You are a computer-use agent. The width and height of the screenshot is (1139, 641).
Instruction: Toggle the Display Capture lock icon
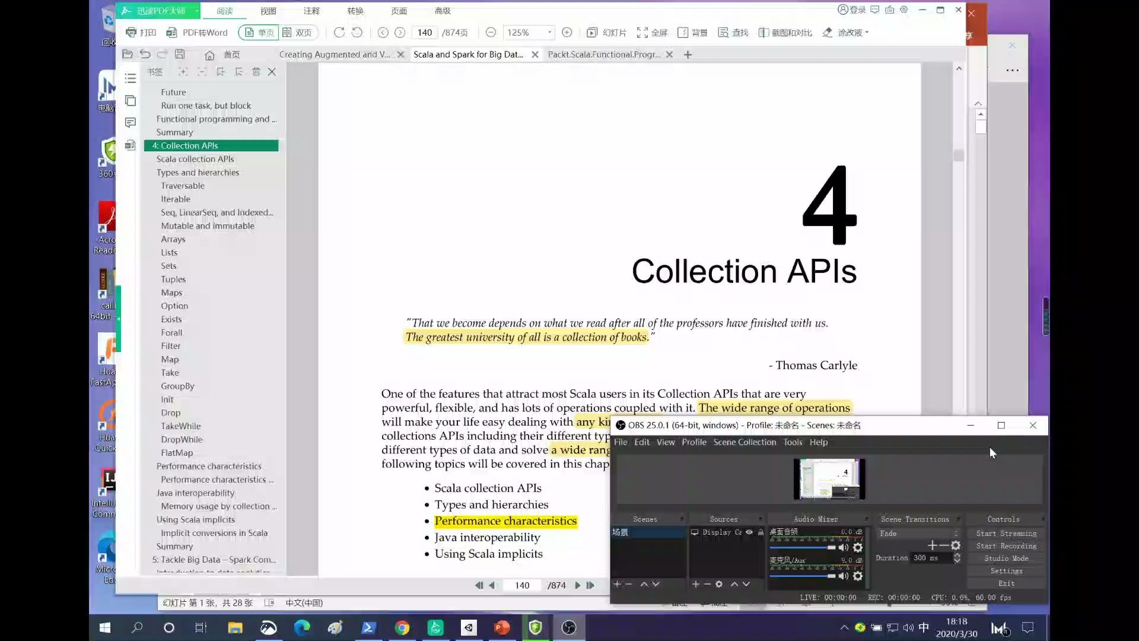pos(761,532)
